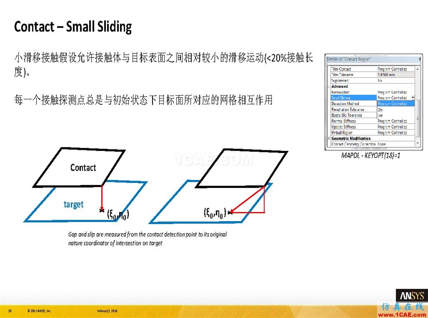The width and height of the screenshot is (428, 318).
Task: Click the Suppressed 'No' value
Action: point(380,81)
